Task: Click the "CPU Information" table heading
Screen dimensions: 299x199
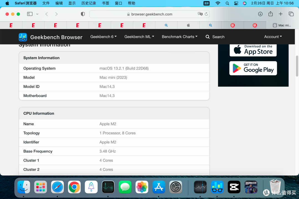Action: pyautogui.click(x=39, y=113)
